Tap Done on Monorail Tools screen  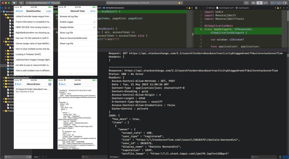pyautogui.click(x=93, y=11)
